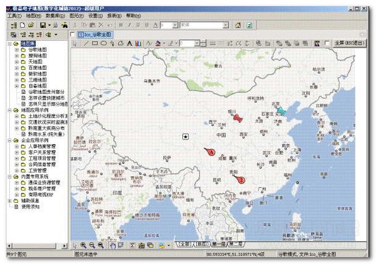Expand the 人事档案管理 folder node
Screen dimensions: 376x264
17,147
